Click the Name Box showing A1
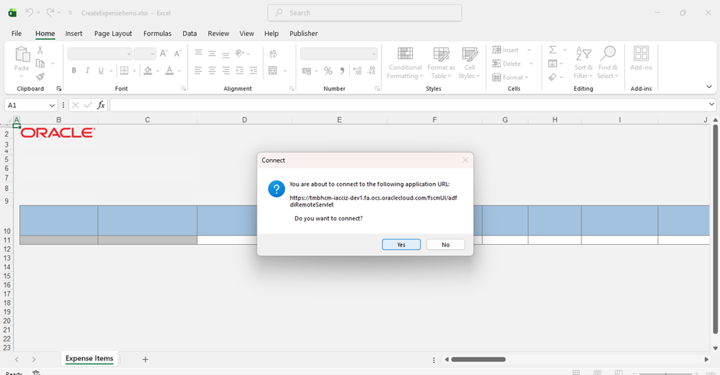The image size is (720, 375). (27, 105)
